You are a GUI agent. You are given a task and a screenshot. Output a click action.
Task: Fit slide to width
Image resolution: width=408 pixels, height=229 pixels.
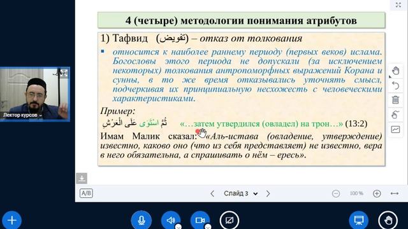coord(395,193)
